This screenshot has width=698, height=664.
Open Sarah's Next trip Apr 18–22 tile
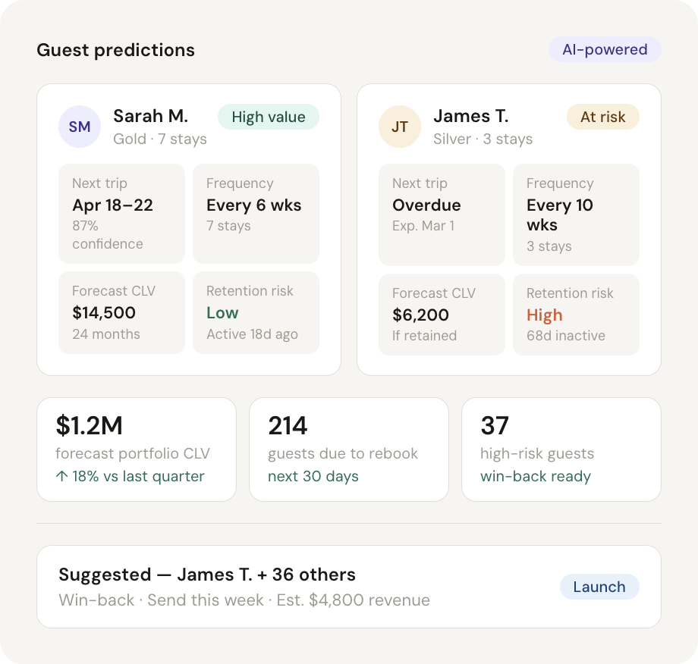click(121, 214)
